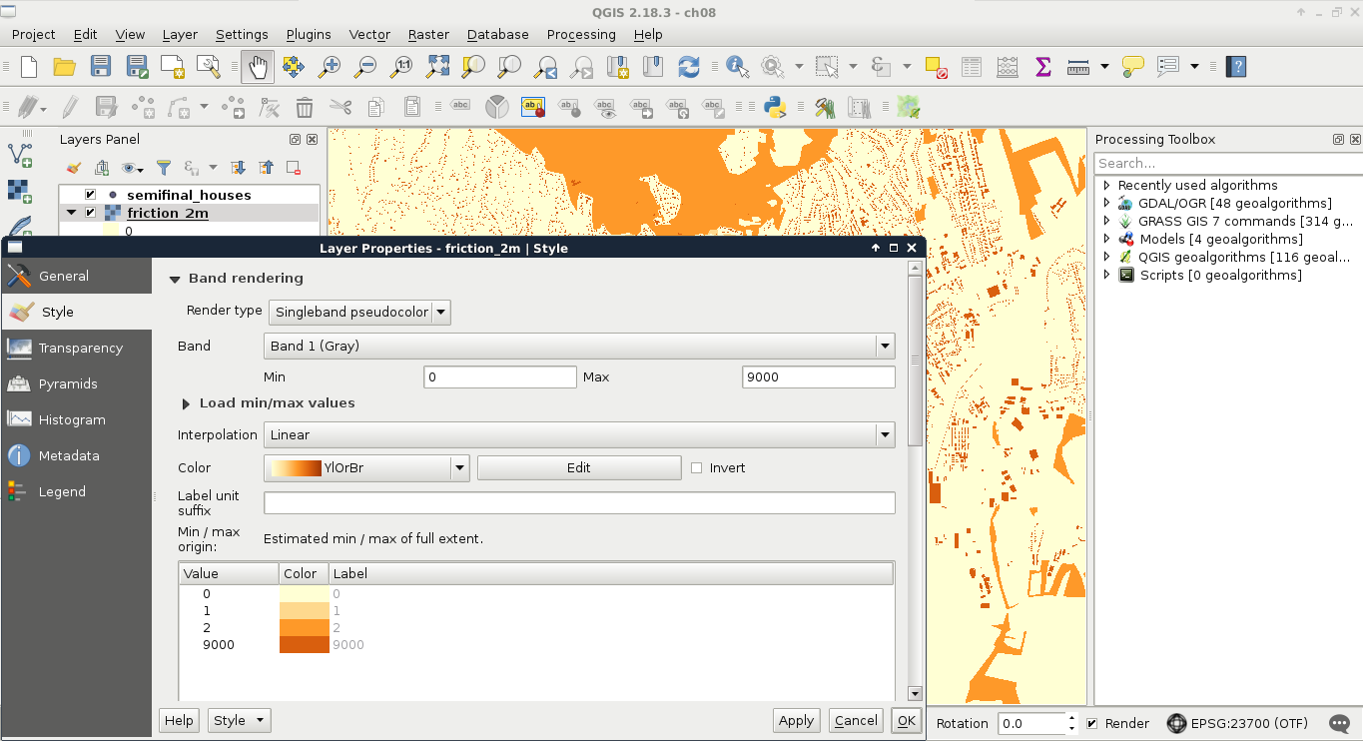The image size is (1363, 741).
Task: Click the Refresh map icon
Action: click(x=688, y=67)
